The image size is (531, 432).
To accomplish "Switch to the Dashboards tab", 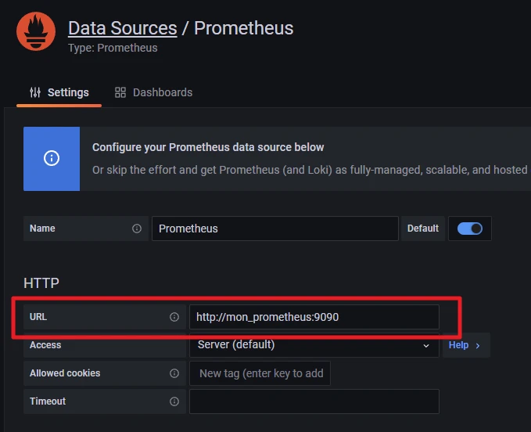I will point(154,92).
